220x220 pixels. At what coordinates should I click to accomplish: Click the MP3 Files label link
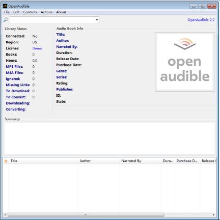(x=14, y=67)
